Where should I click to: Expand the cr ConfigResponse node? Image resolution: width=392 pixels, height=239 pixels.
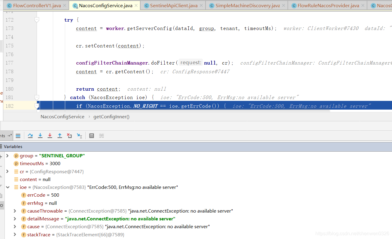click(x=8, y=171)
